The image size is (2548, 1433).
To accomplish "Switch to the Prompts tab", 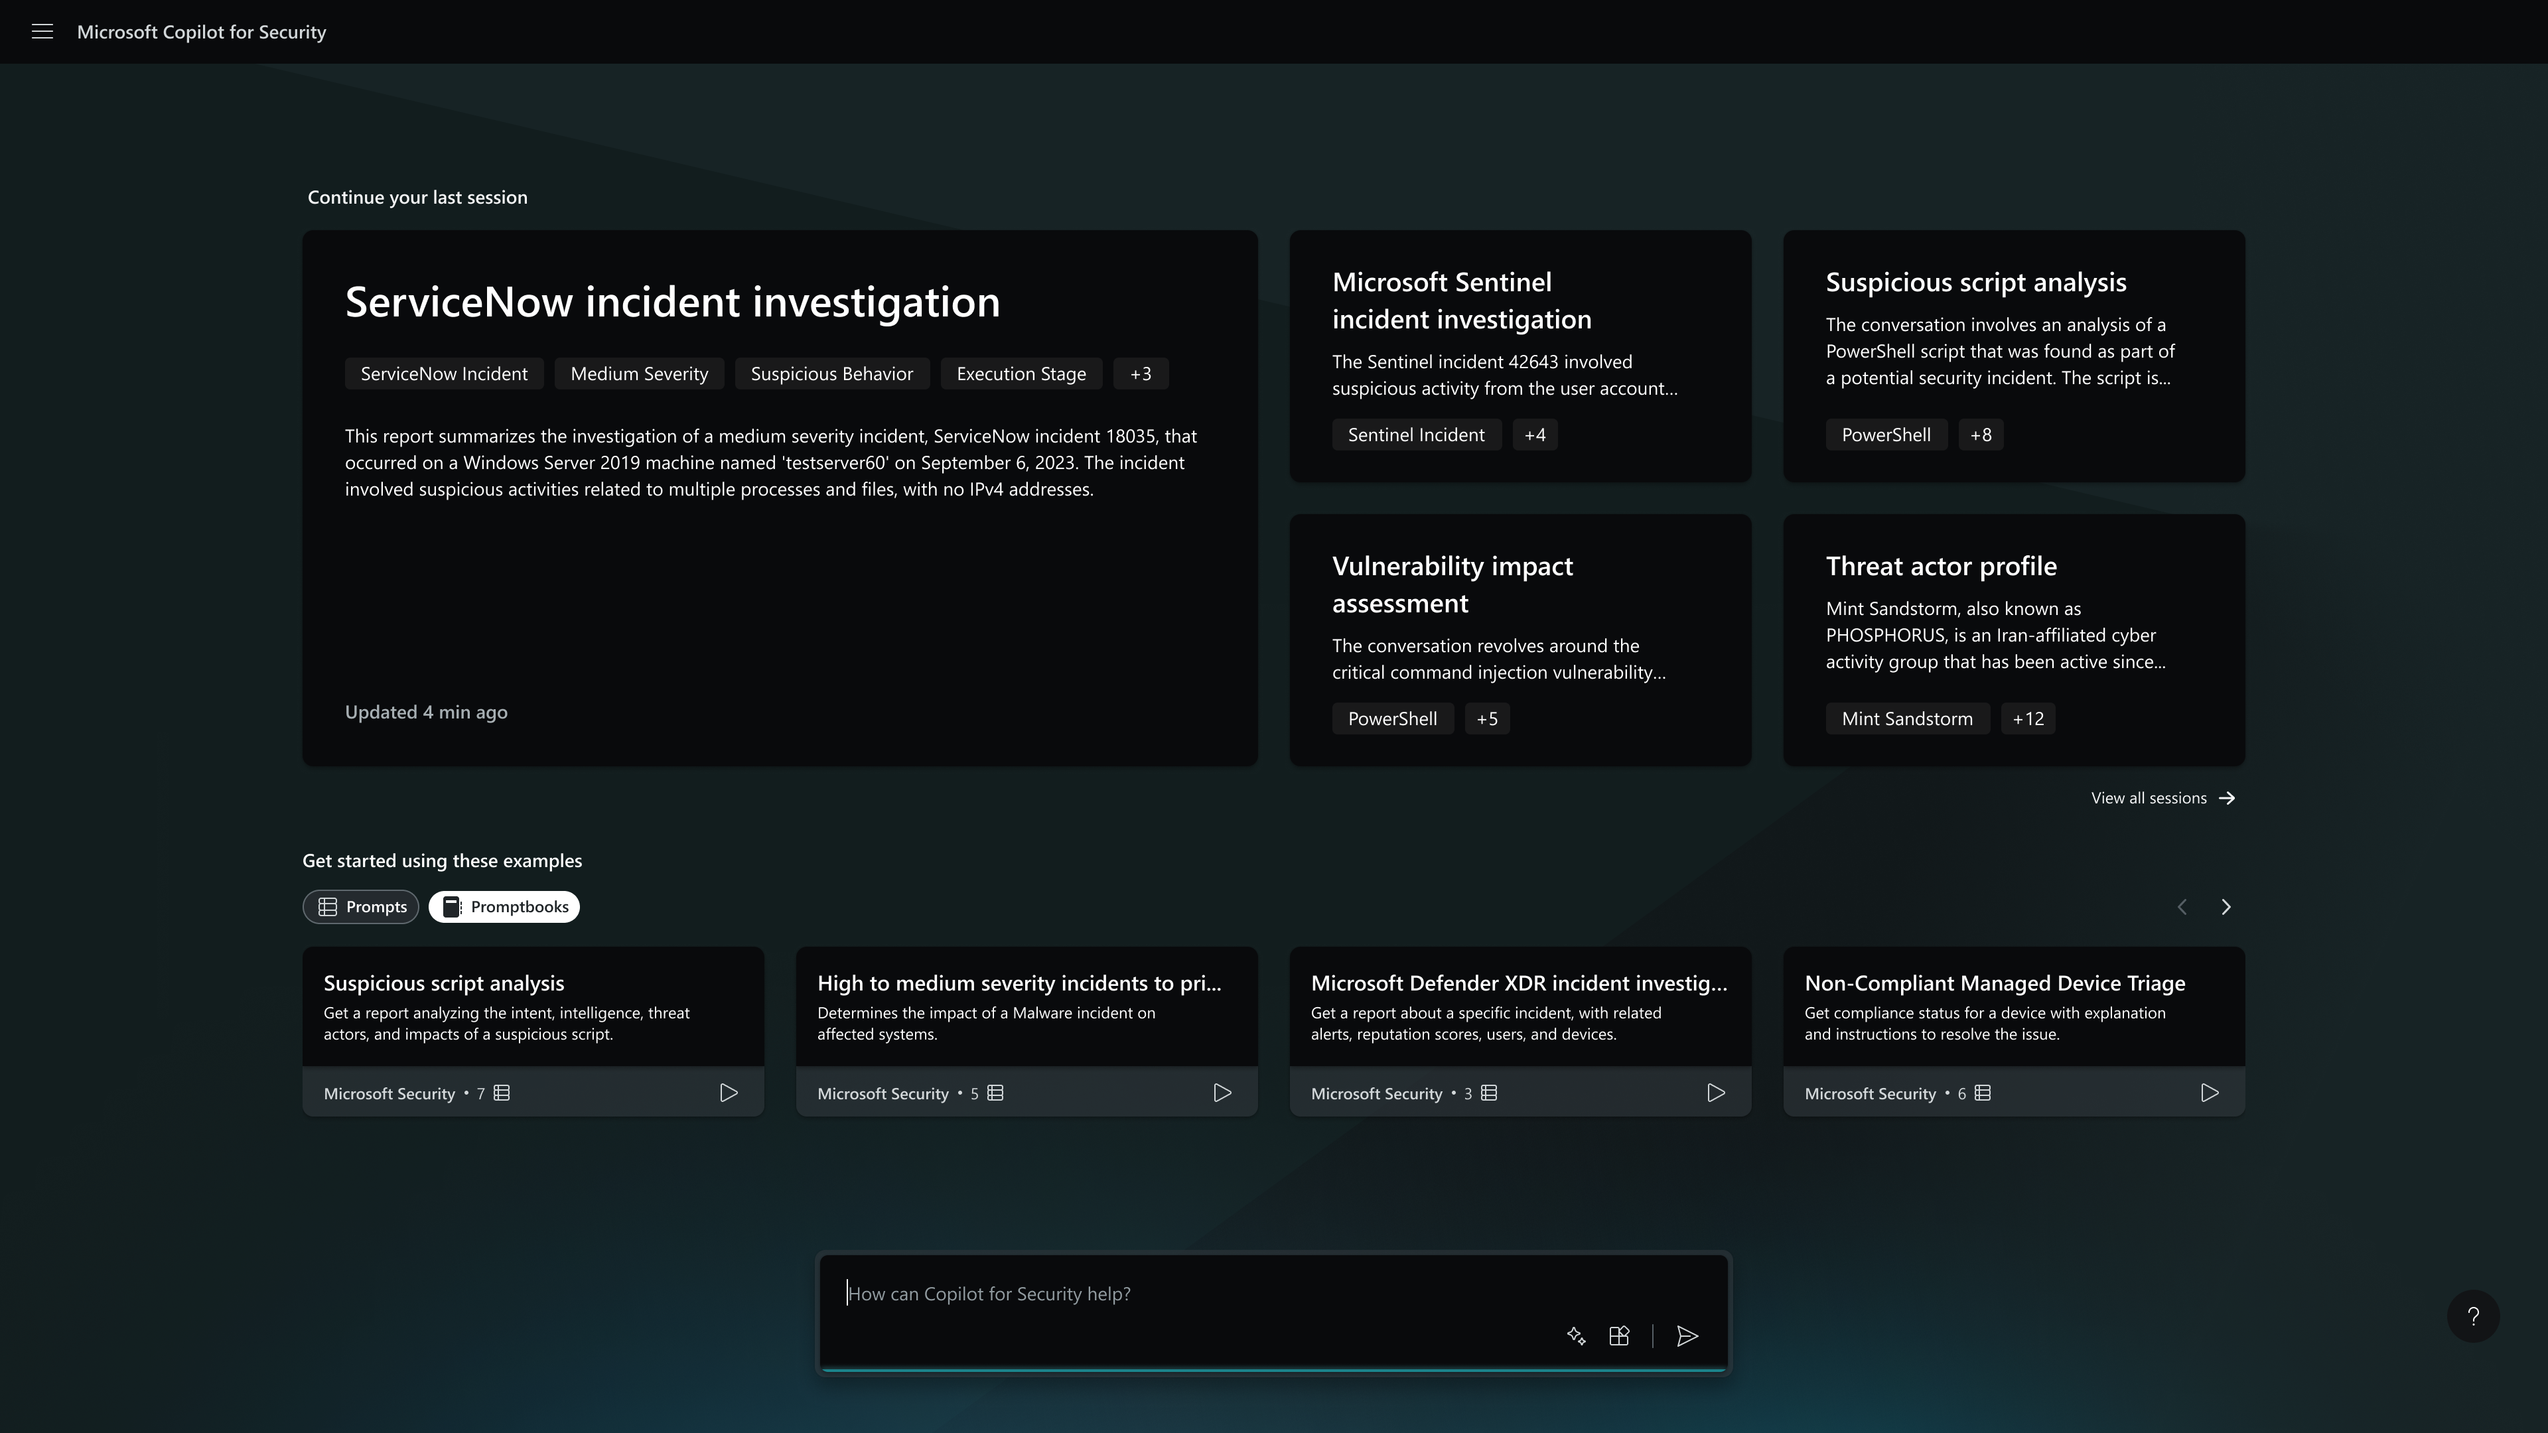I will pyautogui.click(x=361, y=907).
